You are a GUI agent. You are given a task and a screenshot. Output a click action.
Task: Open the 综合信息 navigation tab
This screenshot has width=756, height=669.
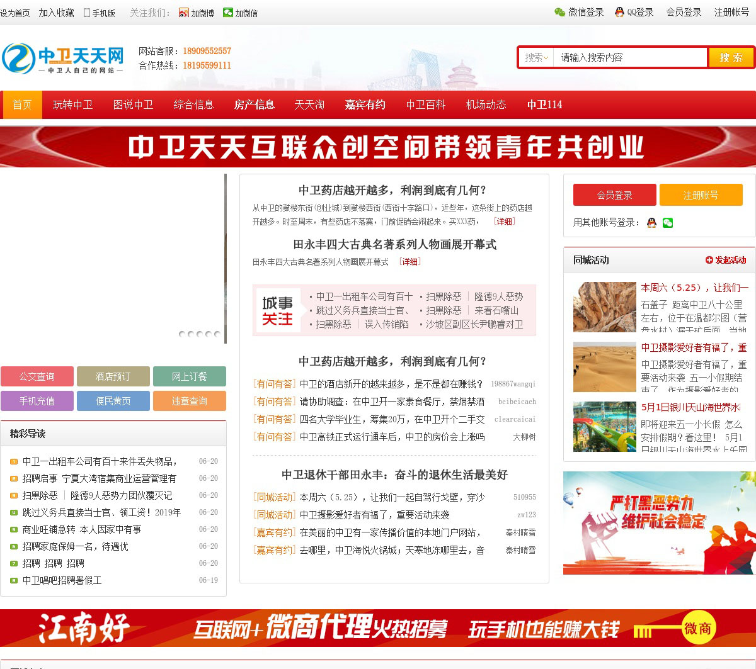click(x=193, y=104)
